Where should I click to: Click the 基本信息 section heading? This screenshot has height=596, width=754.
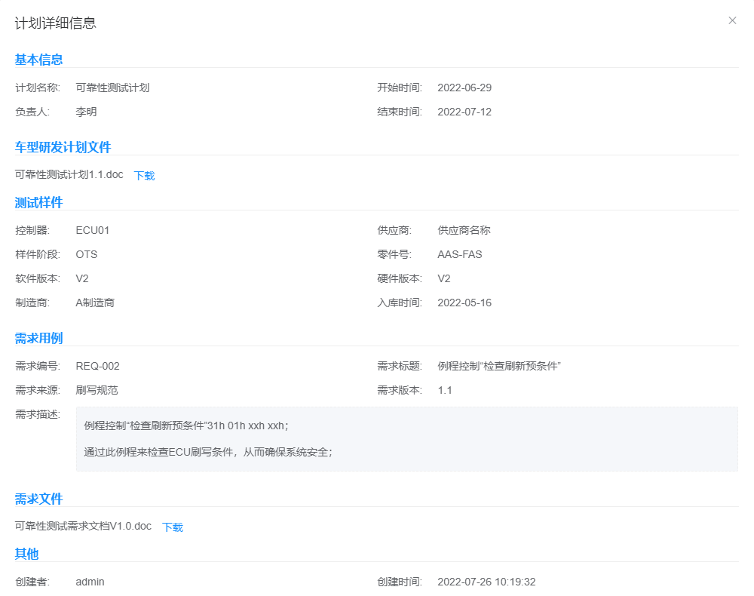tap(38, 59)
